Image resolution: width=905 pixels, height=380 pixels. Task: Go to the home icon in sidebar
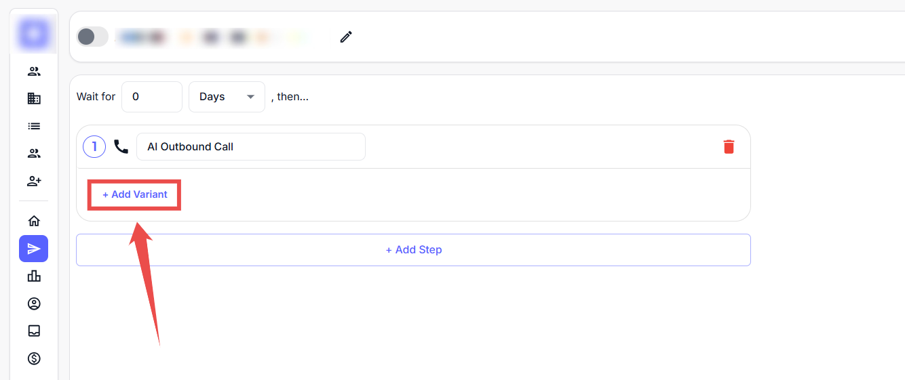point(34,221)
